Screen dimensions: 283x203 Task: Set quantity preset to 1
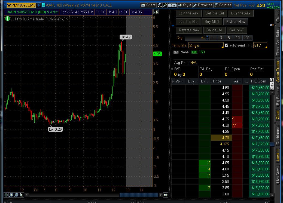click(213, 38)
